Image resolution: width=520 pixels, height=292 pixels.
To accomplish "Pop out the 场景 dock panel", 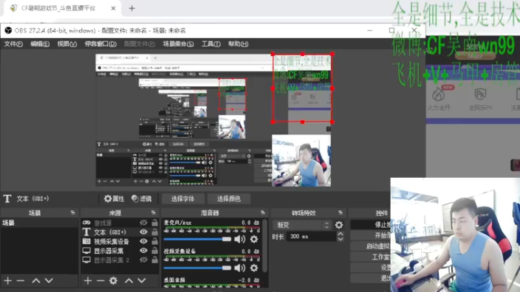I will [73, 213].
